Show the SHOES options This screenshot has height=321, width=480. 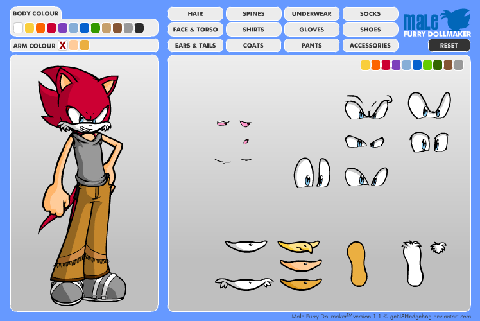point(370,30)
